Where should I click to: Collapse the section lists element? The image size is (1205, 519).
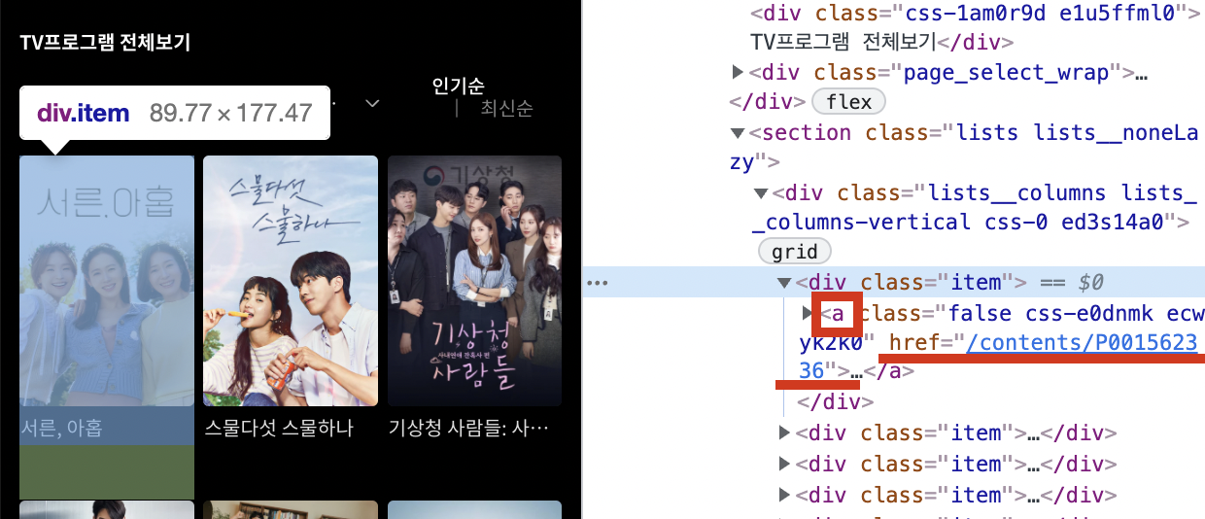[740, 133]
